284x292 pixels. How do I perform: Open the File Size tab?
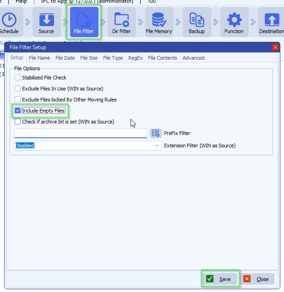(89, 58)
